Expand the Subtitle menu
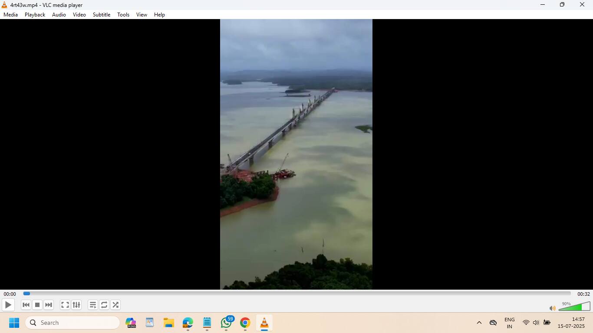 click(101, 15)
